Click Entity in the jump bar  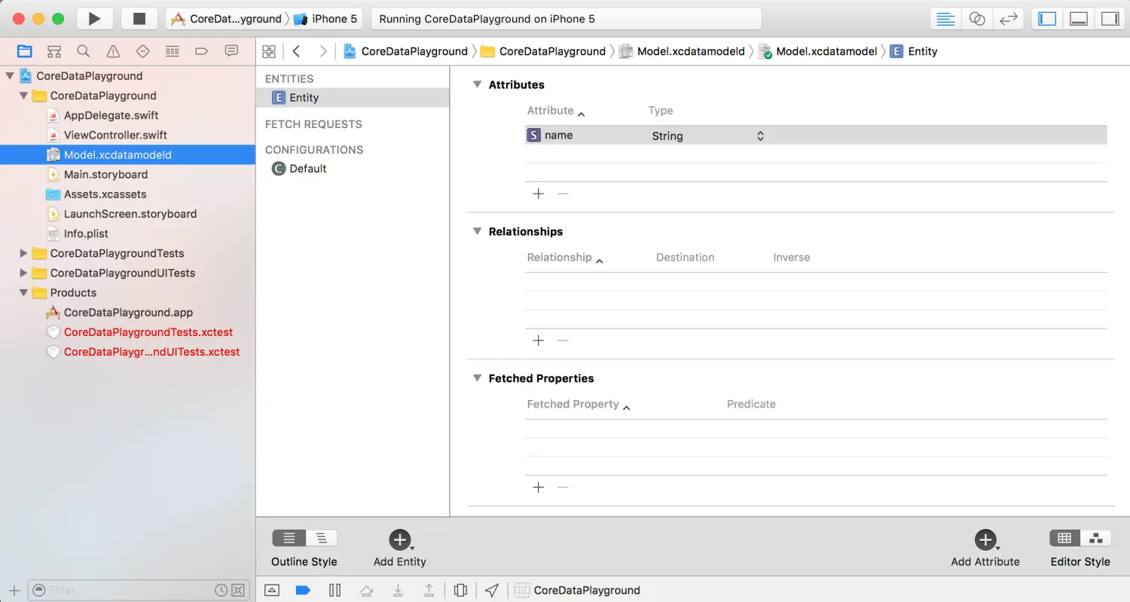coord(914,51)
